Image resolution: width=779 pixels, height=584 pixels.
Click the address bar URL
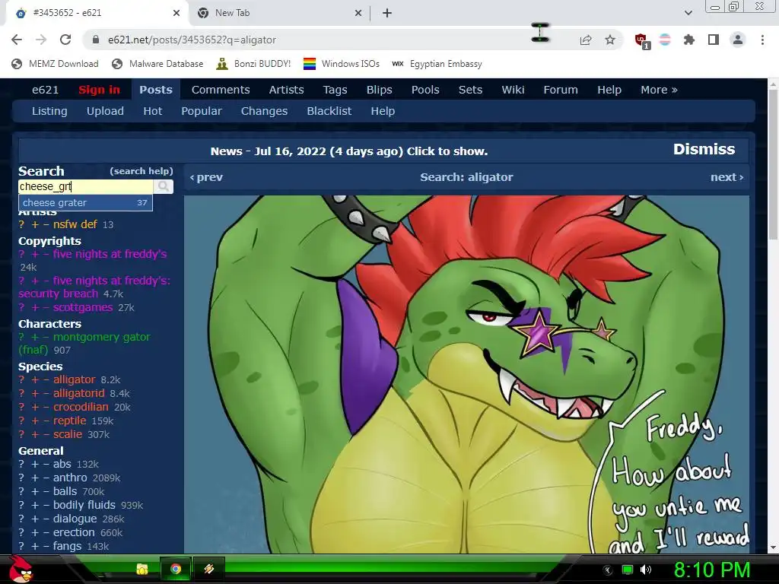(192, 40)
